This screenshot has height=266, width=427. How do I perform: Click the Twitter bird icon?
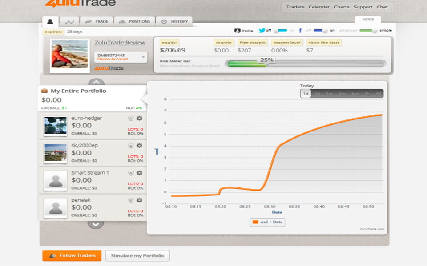[262, 31]
